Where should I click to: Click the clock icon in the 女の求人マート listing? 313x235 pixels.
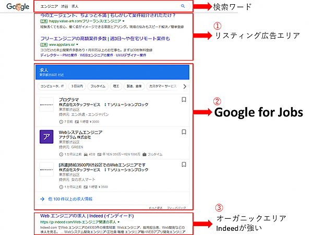click(61, 187)
